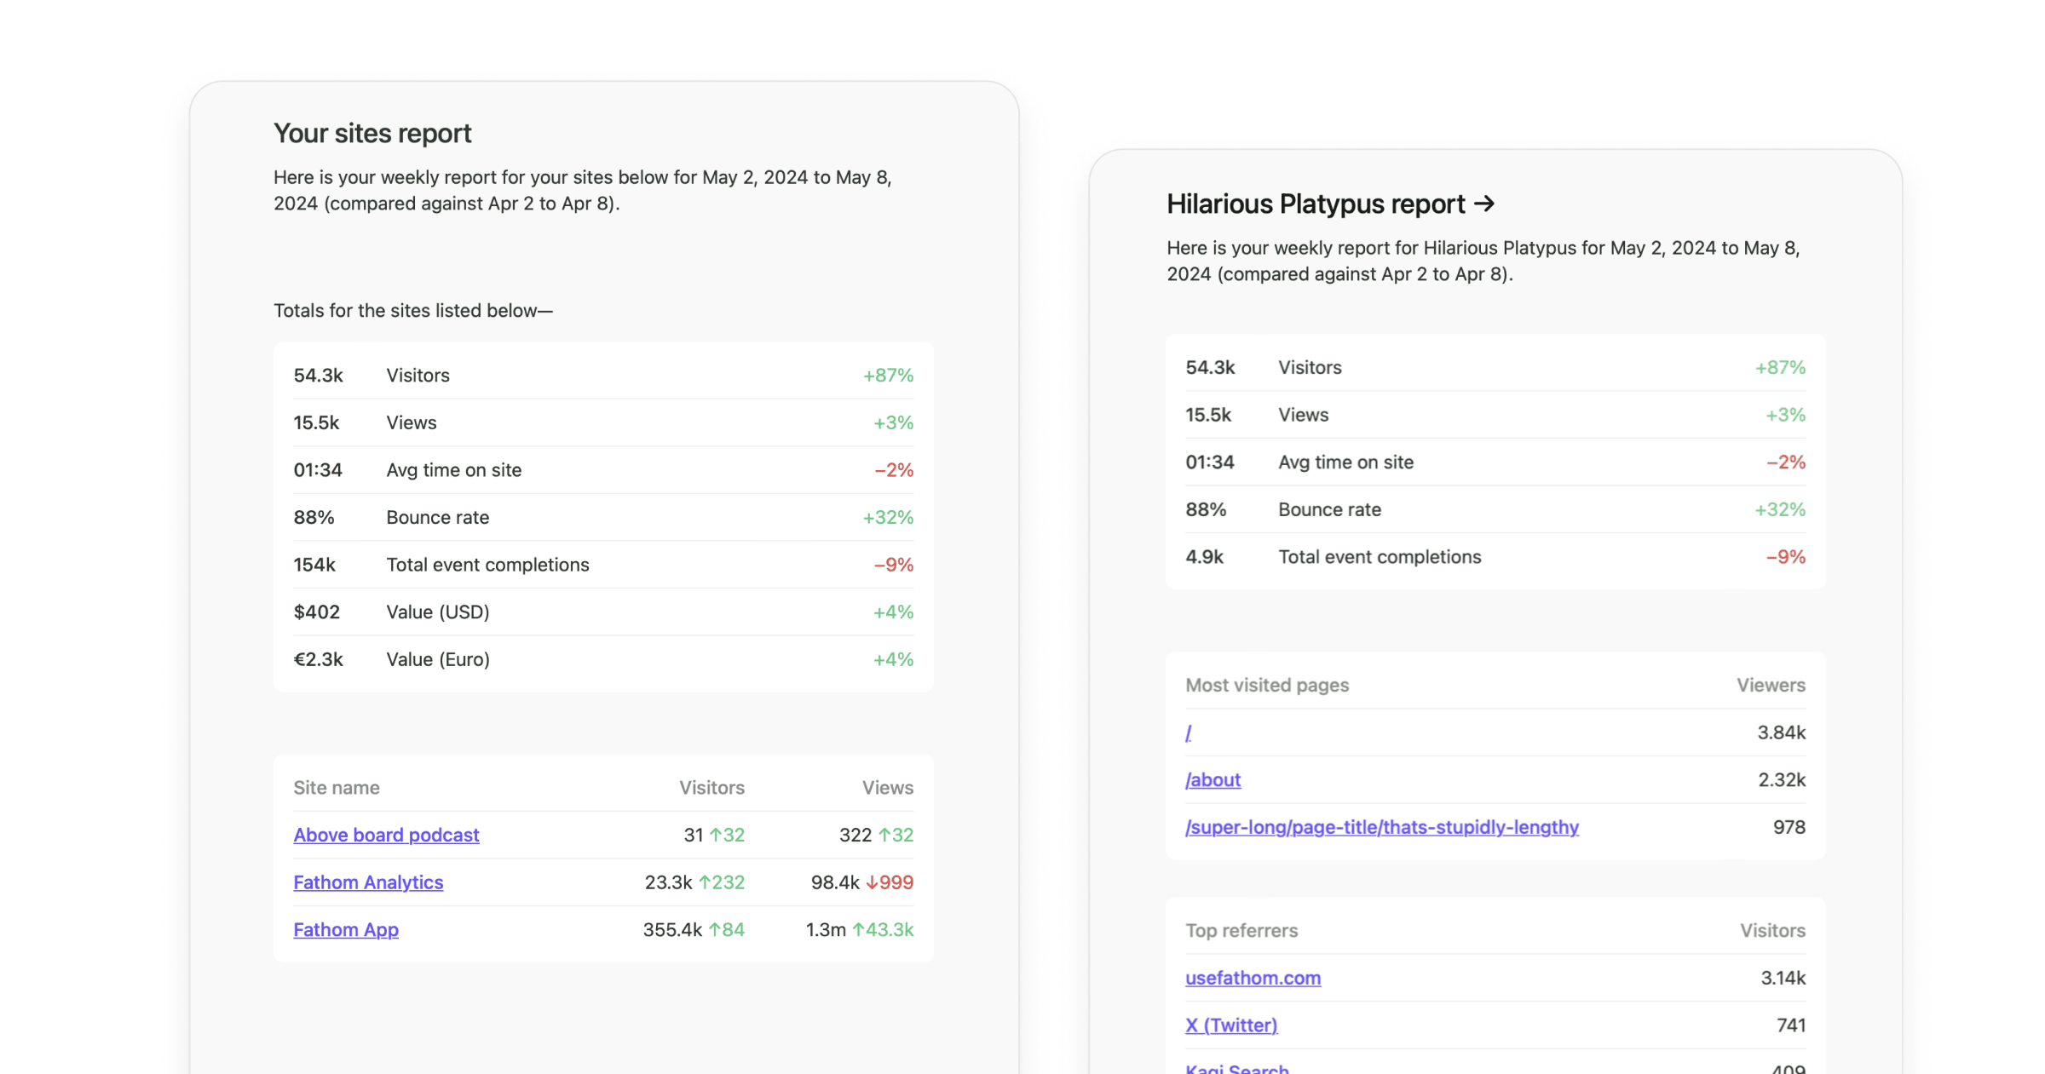Open the Fathom App site link
The image size is (2045, 1074).
tap(345, 929)
